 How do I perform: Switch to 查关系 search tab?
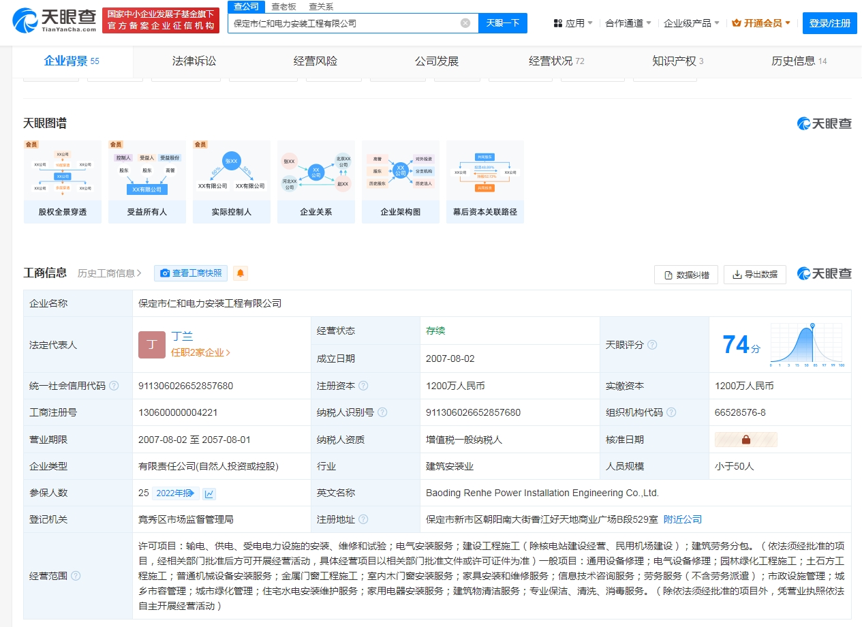point(321,7)
